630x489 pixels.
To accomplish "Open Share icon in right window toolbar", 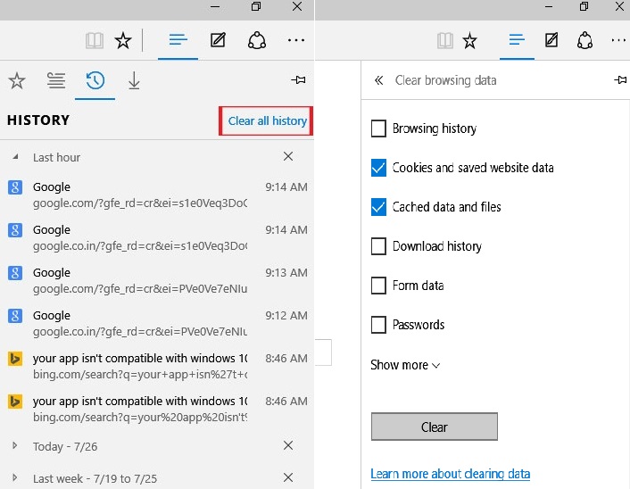I will coord(584,40).
